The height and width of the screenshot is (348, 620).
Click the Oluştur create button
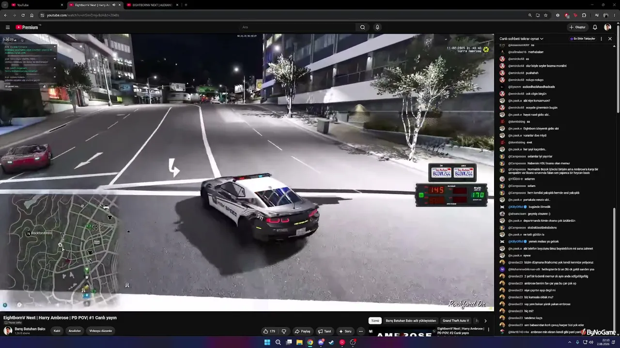578,27
